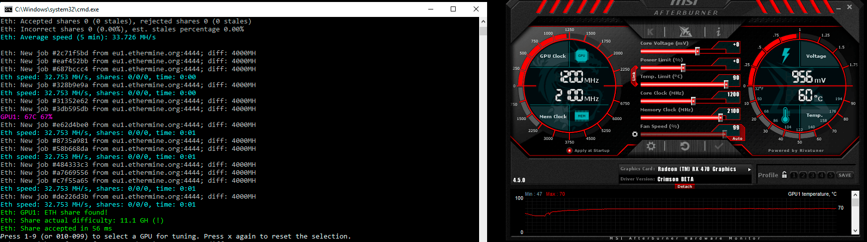867x242 pixels.
Task: Click the apply checkmark icon
Action: point(718,146)
